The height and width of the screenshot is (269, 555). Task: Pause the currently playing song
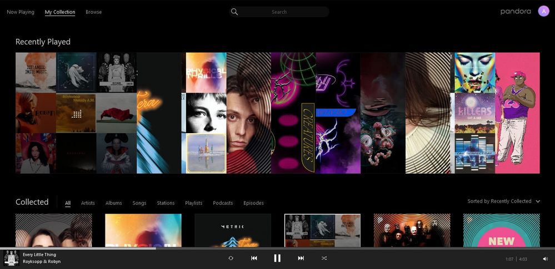(x=277, y=258)
